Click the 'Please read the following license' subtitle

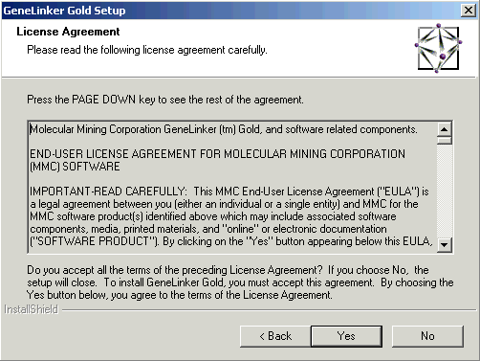click(147, 50)
